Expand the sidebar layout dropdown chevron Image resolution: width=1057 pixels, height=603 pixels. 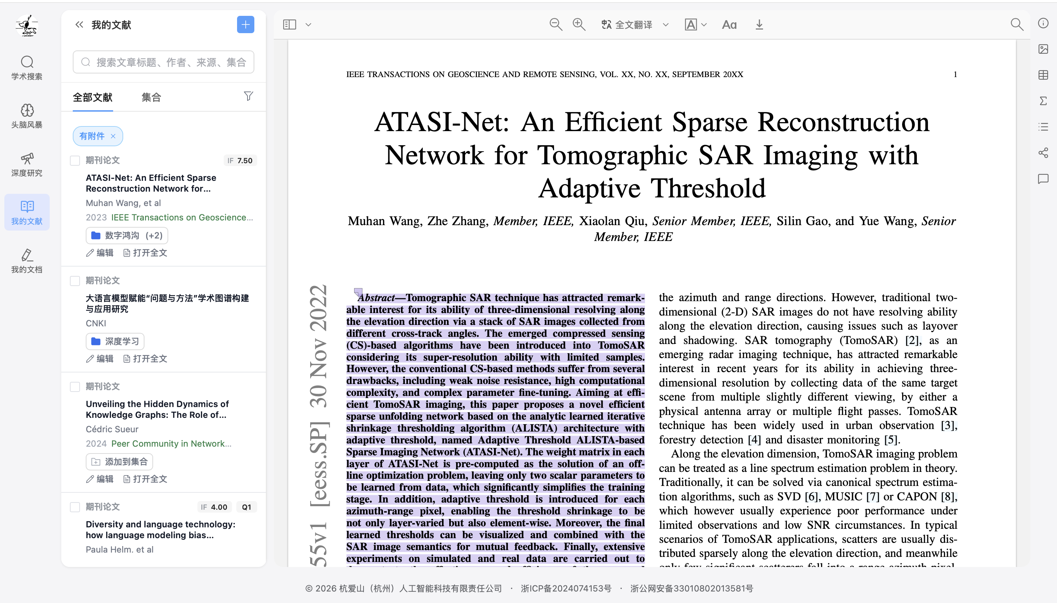point(308,25)
